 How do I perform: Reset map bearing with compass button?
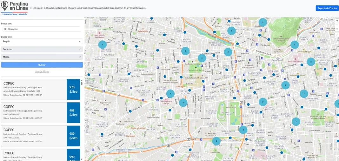click(337, 29)
